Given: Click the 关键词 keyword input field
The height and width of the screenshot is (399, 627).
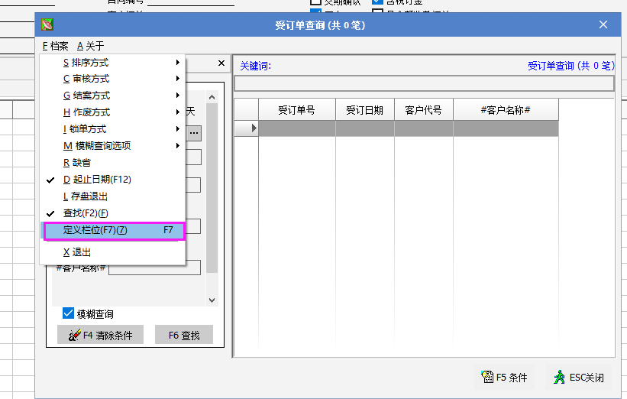Looking at the screenshot, I should coord(424,83).
